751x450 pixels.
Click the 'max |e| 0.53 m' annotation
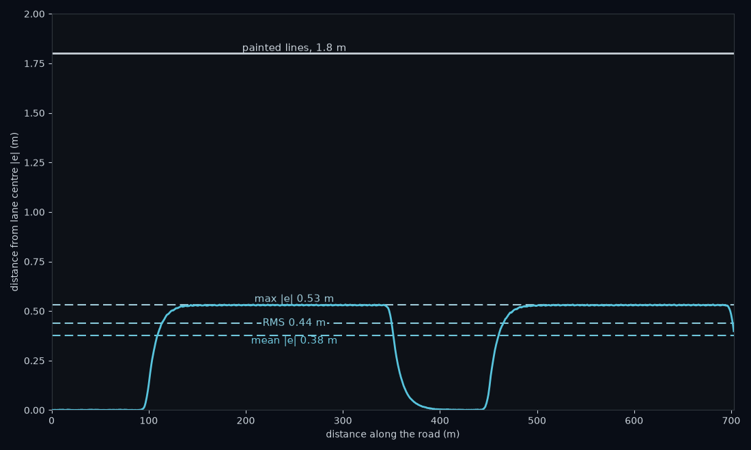click(294, 299)
